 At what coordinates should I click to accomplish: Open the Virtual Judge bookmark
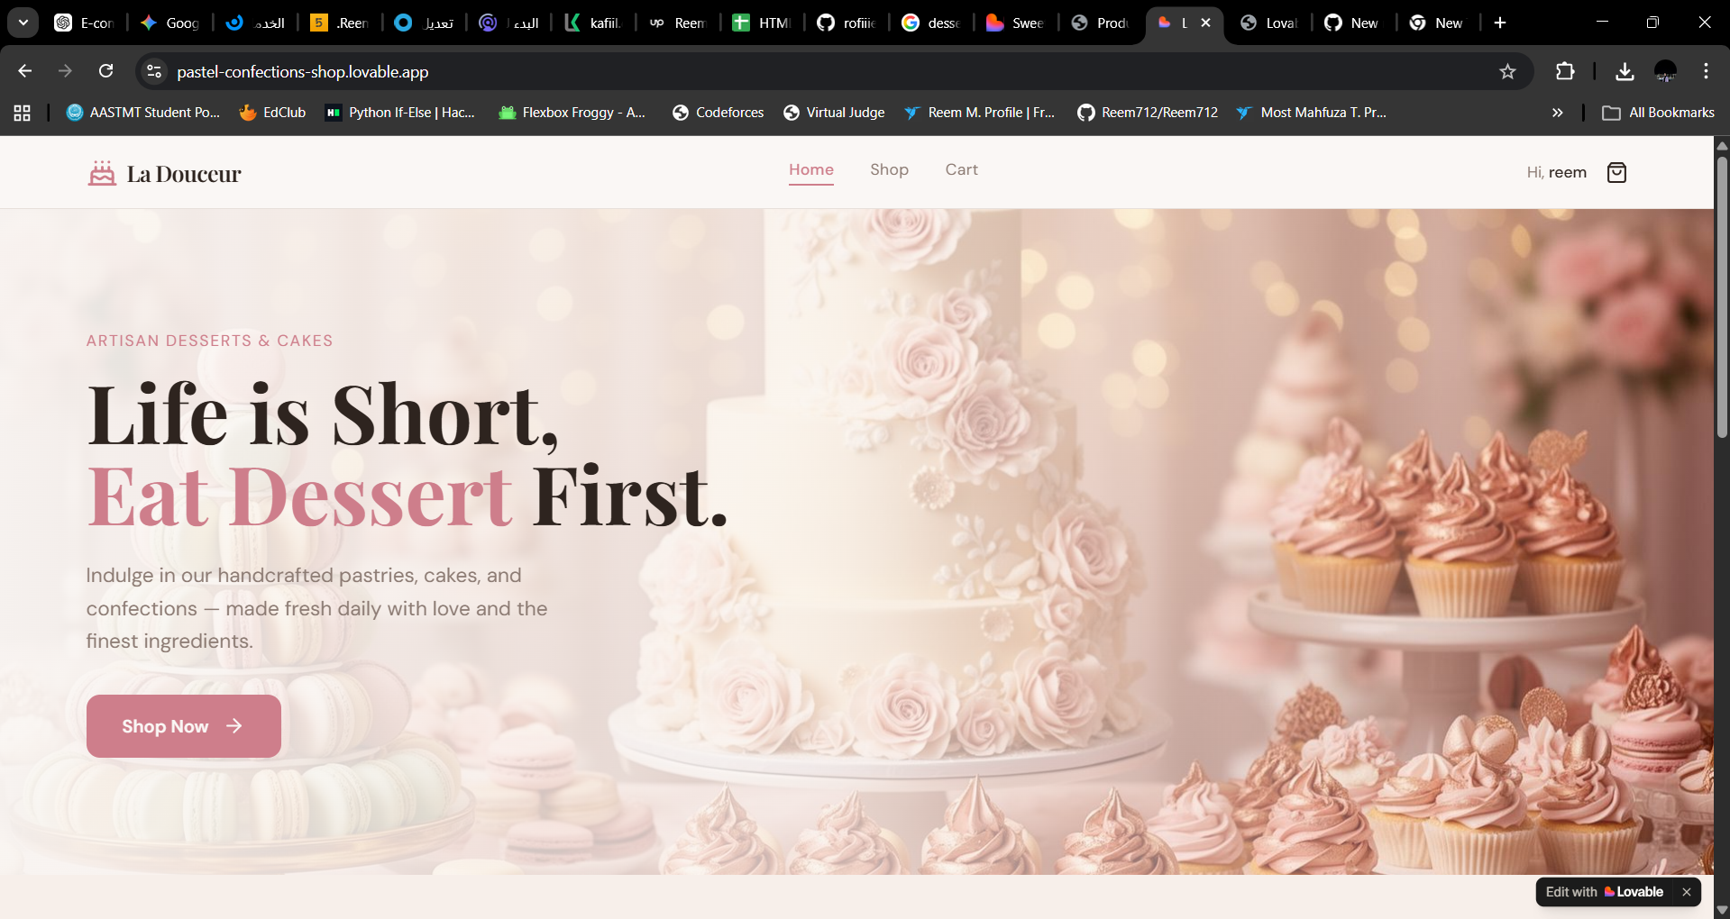(834, 113)
